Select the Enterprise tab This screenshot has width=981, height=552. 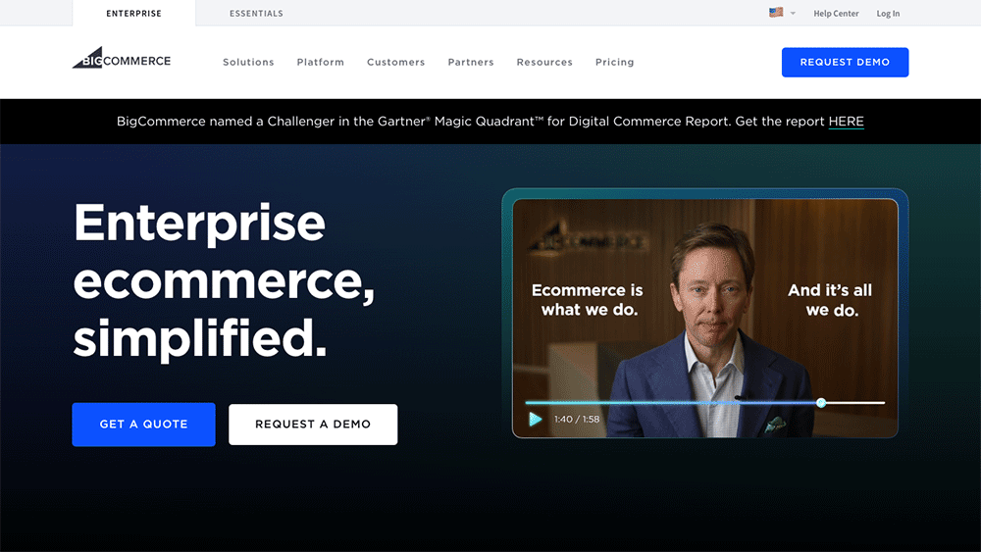133,13
